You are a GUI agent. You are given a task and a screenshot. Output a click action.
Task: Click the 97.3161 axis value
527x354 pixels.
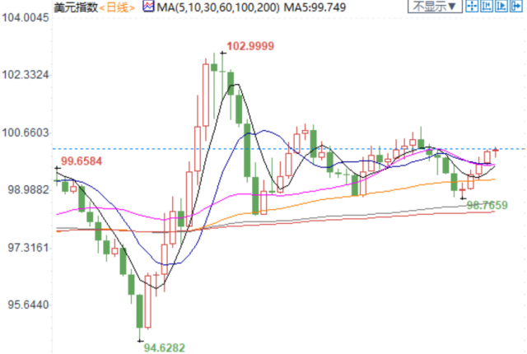28,248
